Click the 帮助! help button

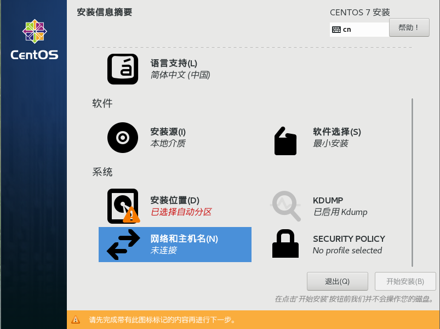[409, 27]
